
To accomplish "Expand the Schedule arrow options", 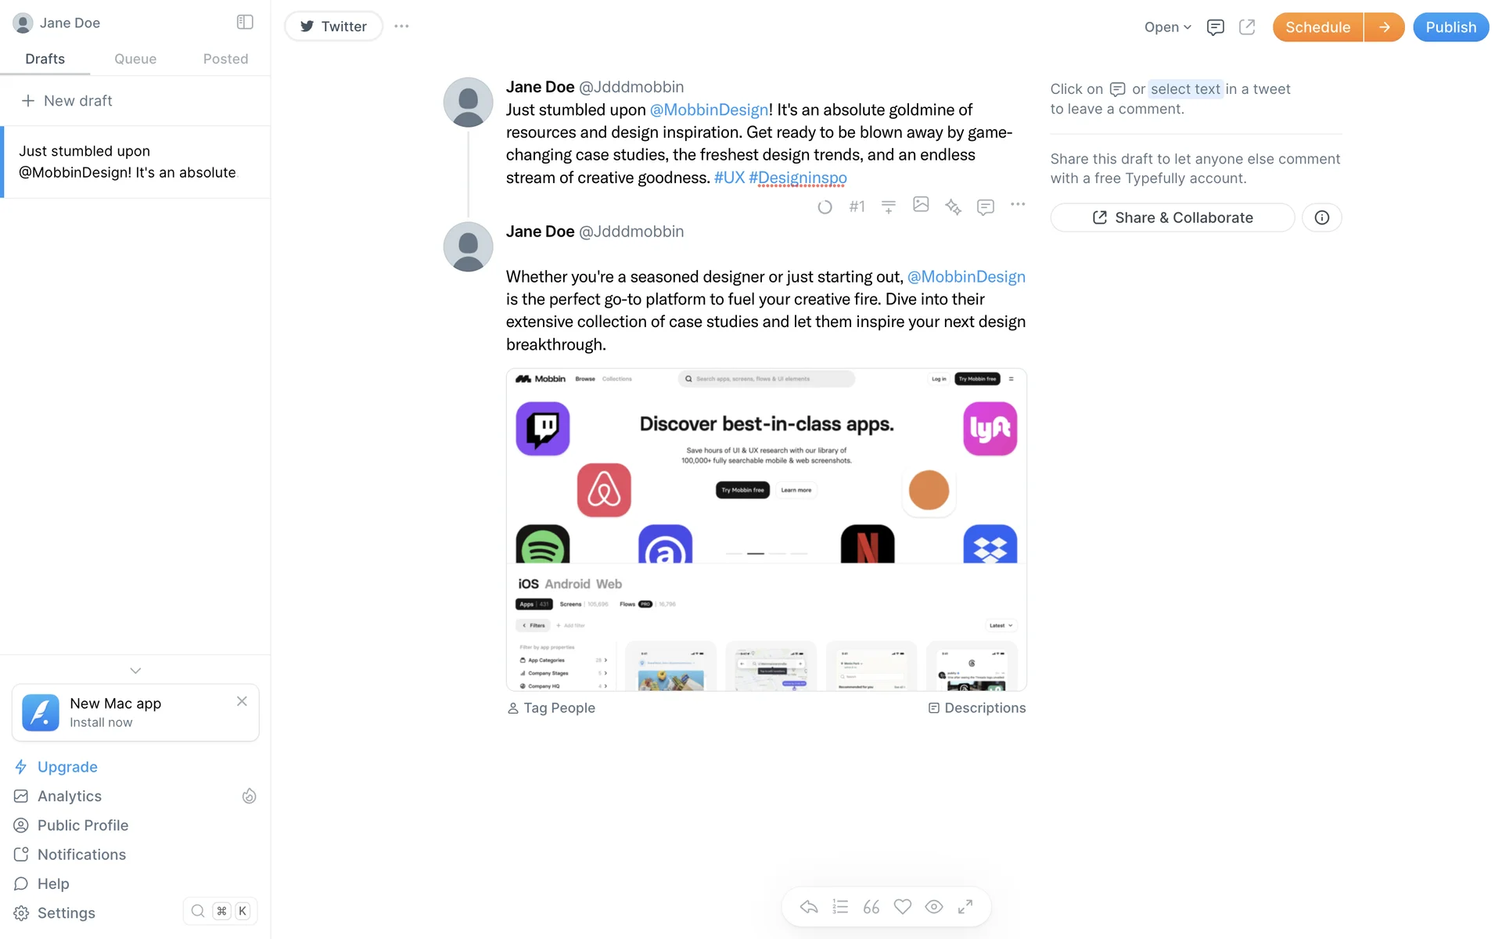I will tap(1384, 27).
